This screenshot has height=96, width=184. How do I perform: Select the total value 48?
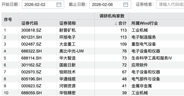[124, 79]
